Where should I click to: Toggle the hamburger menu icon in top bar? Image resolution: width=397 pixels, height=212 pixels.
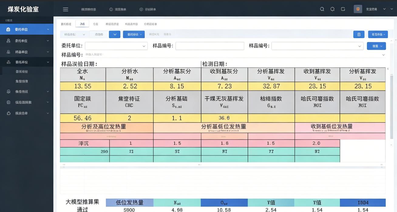[x=66, y=9]
